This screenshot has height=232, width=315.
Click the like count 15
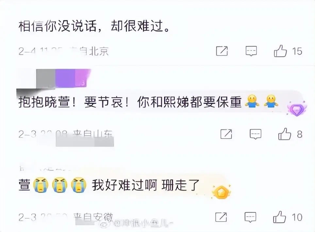297,51
